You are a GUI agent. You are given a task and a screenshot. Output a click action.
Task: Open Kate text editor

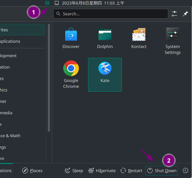click(105, 75)
